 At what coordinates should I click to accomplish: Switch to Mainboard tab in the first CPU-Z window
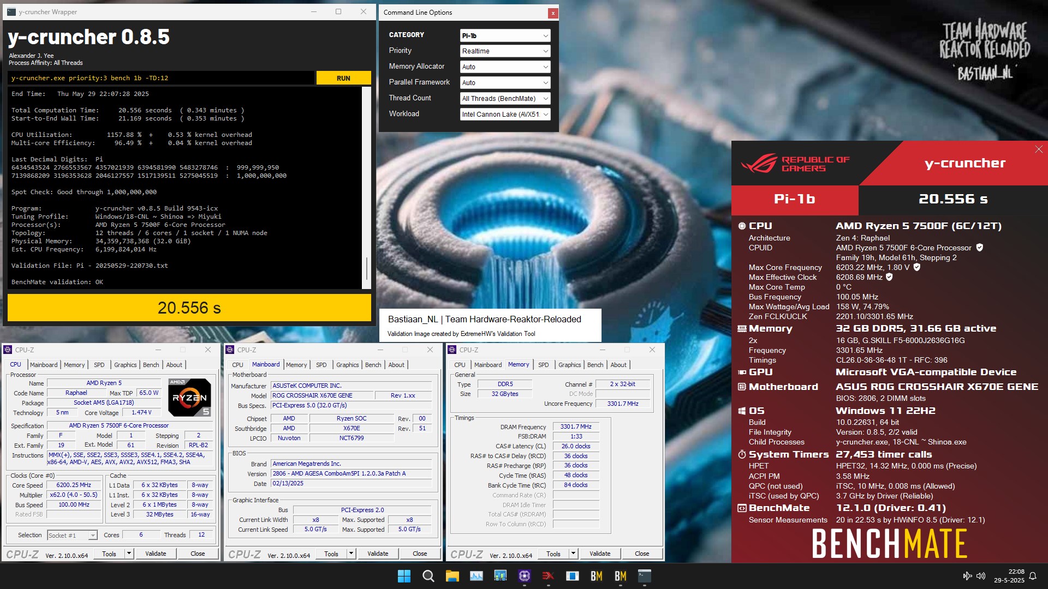click(44, 365)
